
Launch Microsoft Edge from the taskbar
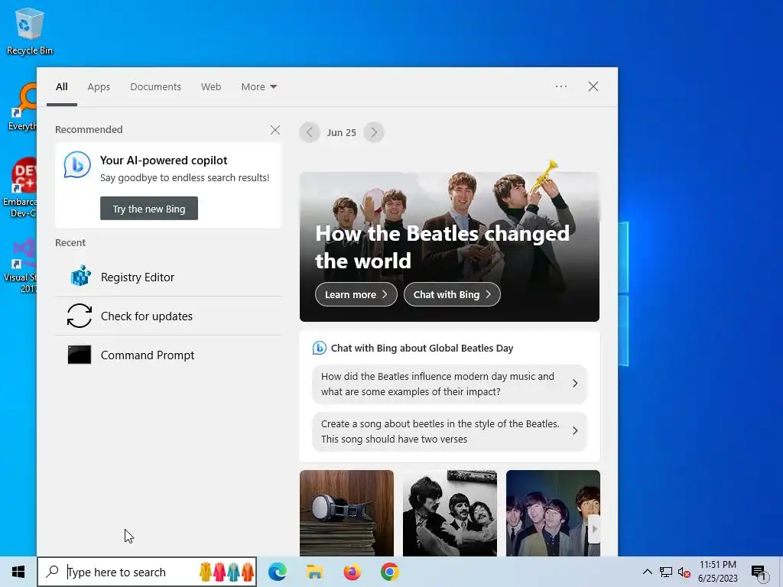[x=278, y=572]
